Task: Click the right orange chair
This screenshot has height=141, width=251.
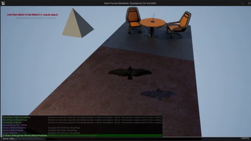Action: pyautogui.click(x=179, y=25)
